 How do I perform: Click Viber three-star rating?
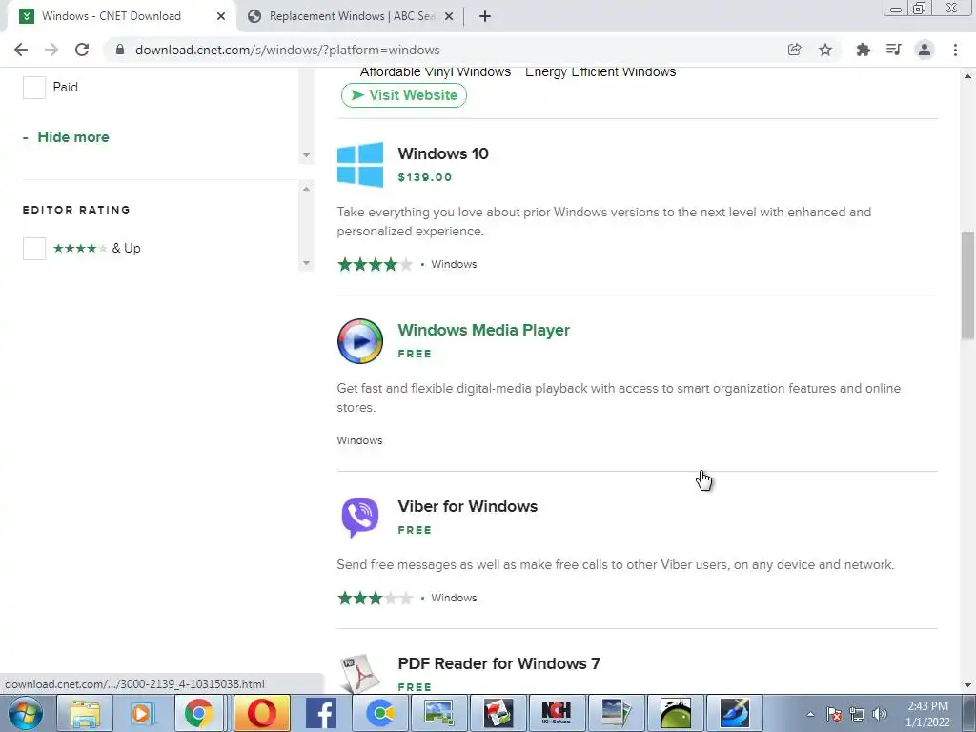[375, 599]
